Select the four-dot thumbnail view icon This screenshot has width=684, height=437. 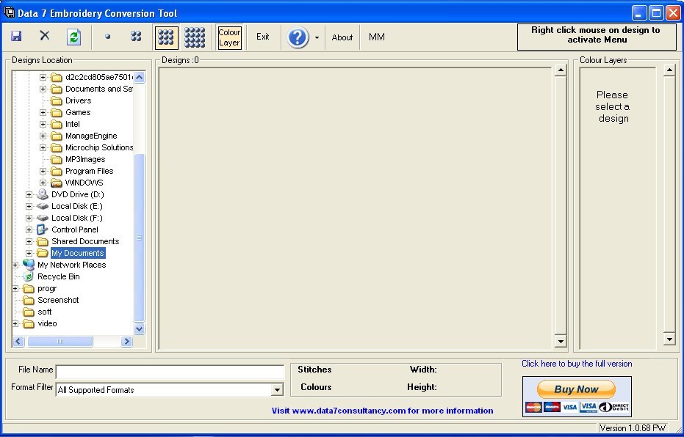coord(136,36)
